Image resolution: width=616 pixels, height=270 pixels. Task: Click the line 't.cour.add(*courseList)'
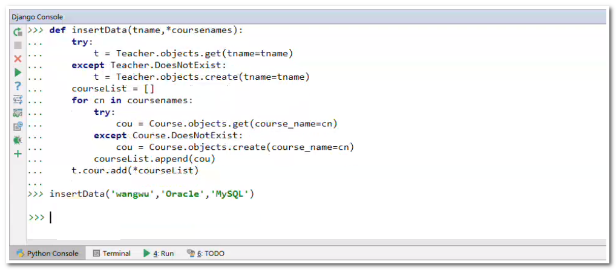pyautogui.click(x=135, y=171)
